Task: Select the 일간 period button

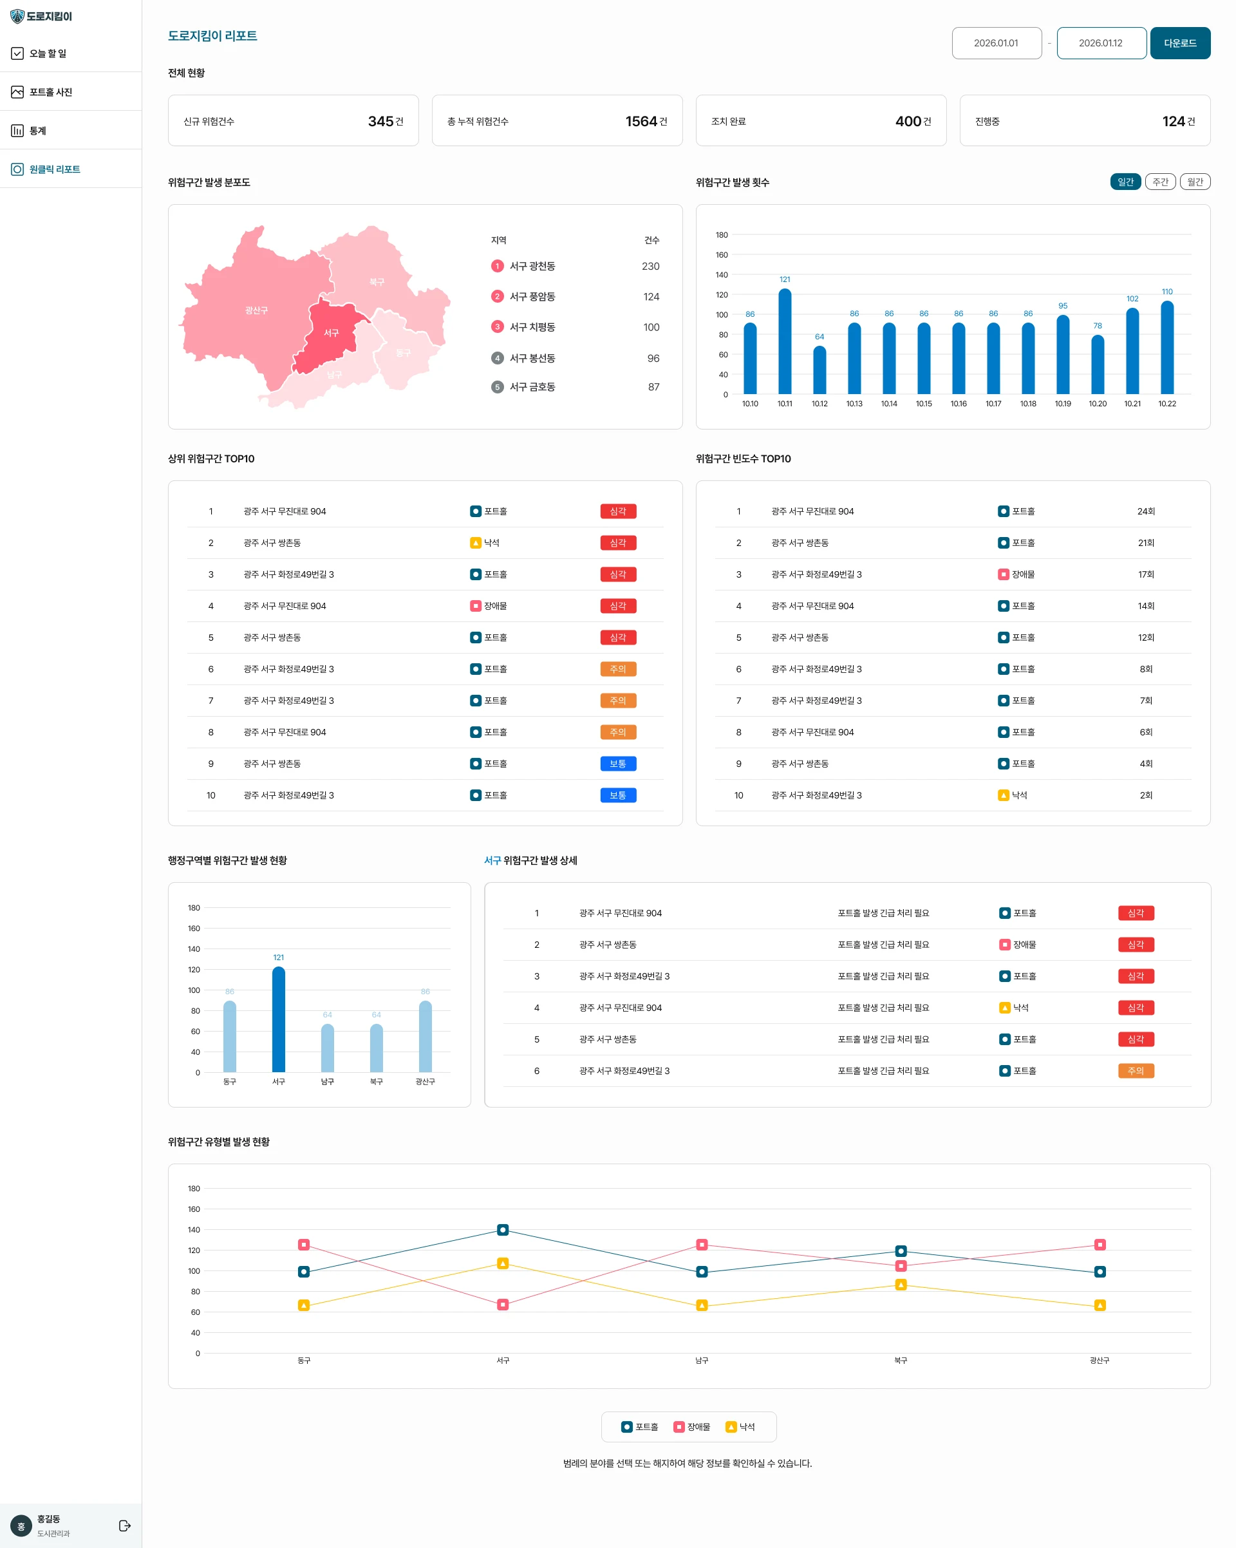Action: [1125, 182]
